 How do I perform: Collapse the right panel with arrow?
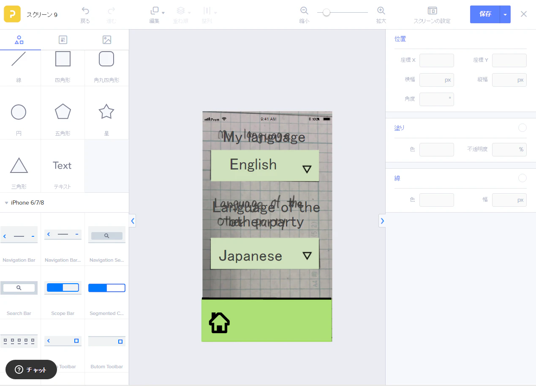382,221
